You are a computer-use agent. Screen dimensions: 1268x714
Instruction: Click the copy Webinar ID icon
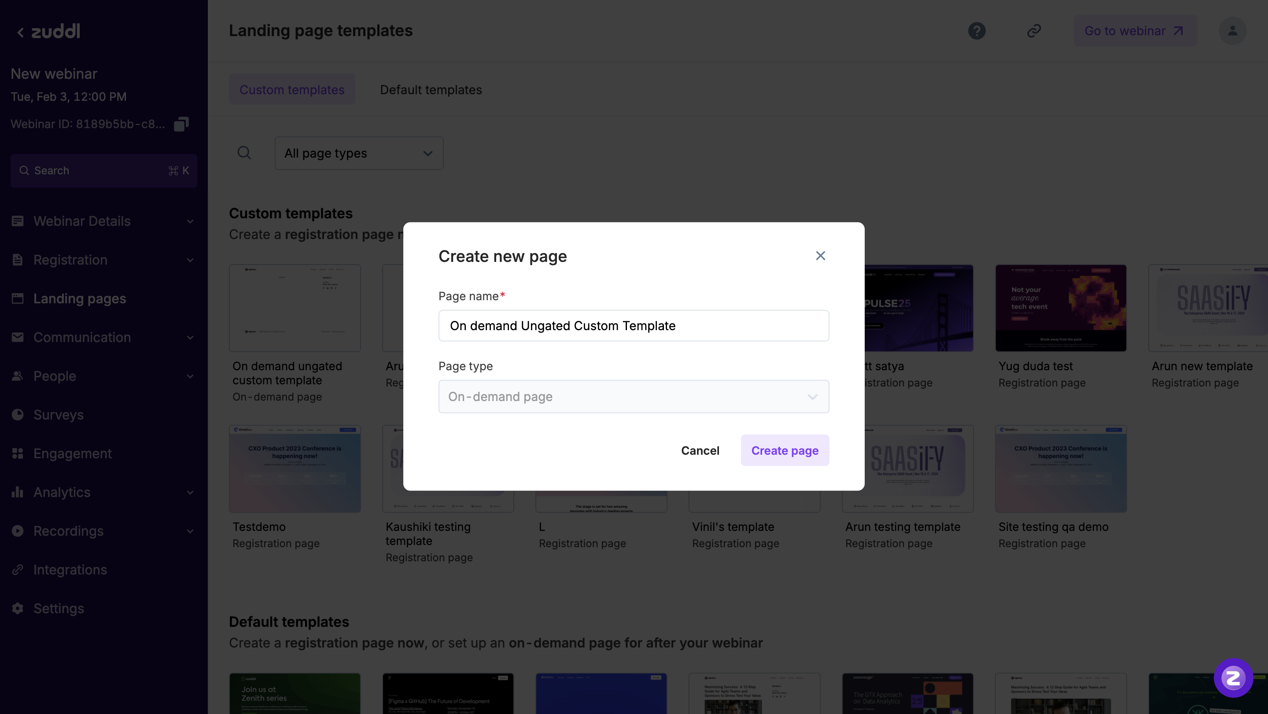coord(181,124)
